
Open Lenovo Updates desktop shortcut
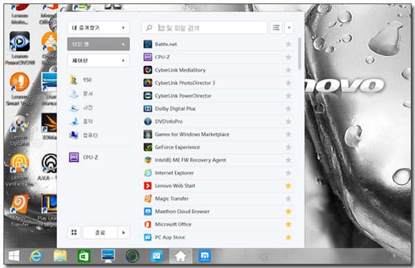(x=20, y=130)
